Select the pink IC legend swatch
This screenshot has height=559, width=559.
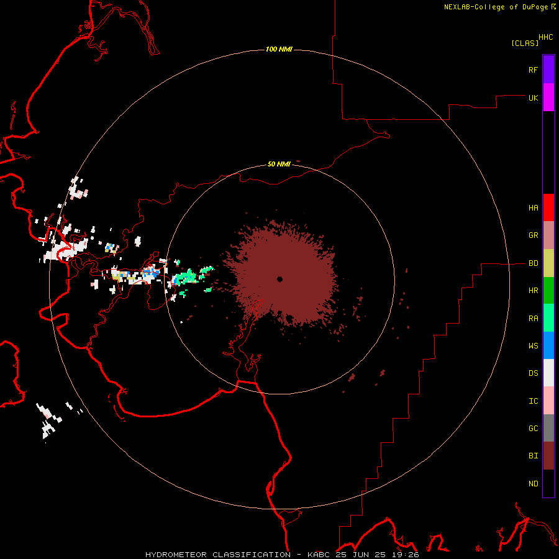(548, 401)
